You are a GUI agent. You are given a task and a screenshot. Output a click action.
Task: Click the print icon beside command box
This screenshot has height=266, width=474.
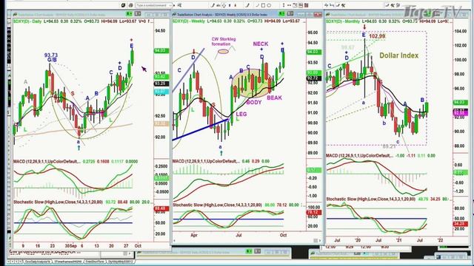click(130, 5)
